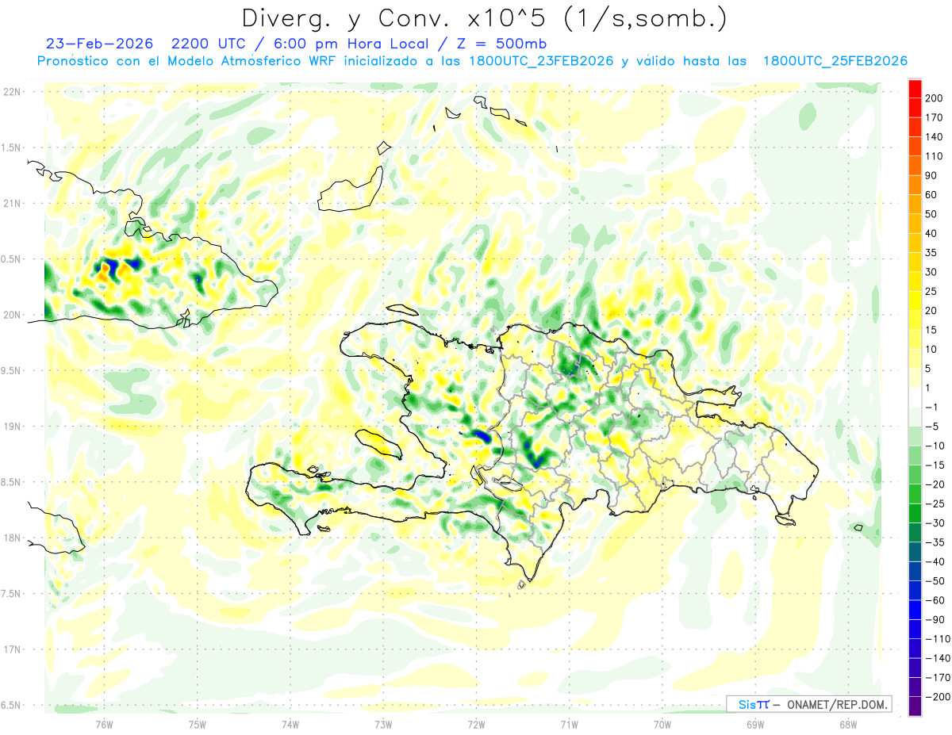Click the "74W" longitude label

[x=290, y=724]
